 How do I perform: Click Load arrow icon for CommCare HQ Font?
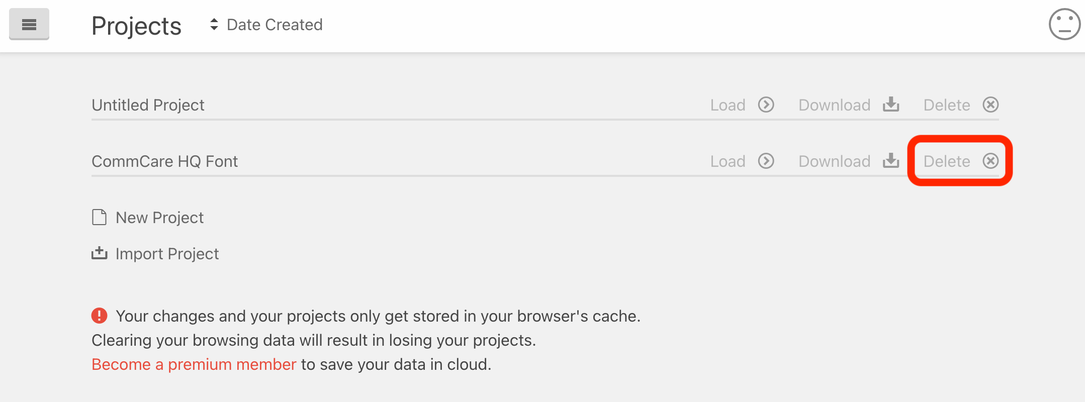coord(766,161)
